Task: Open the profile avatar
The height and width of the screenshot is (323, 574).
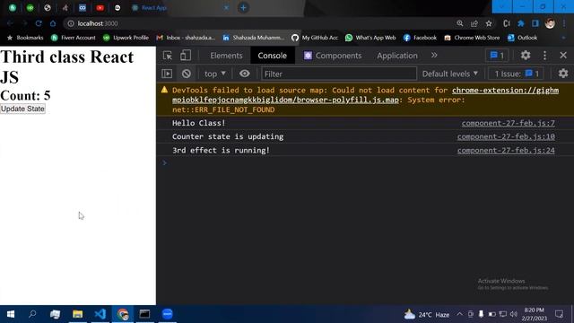Action: pyautogui.click(x=550, y=23)
